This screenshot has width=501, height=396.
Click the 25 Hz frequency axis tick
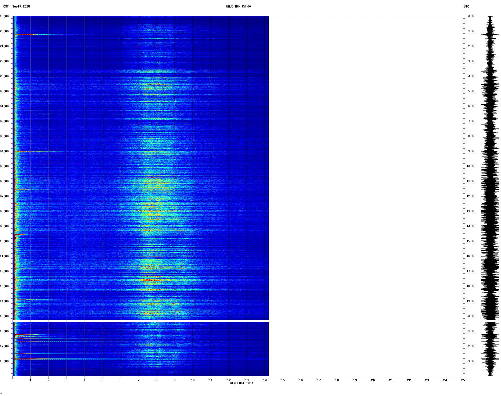click(x=463, y=380)
